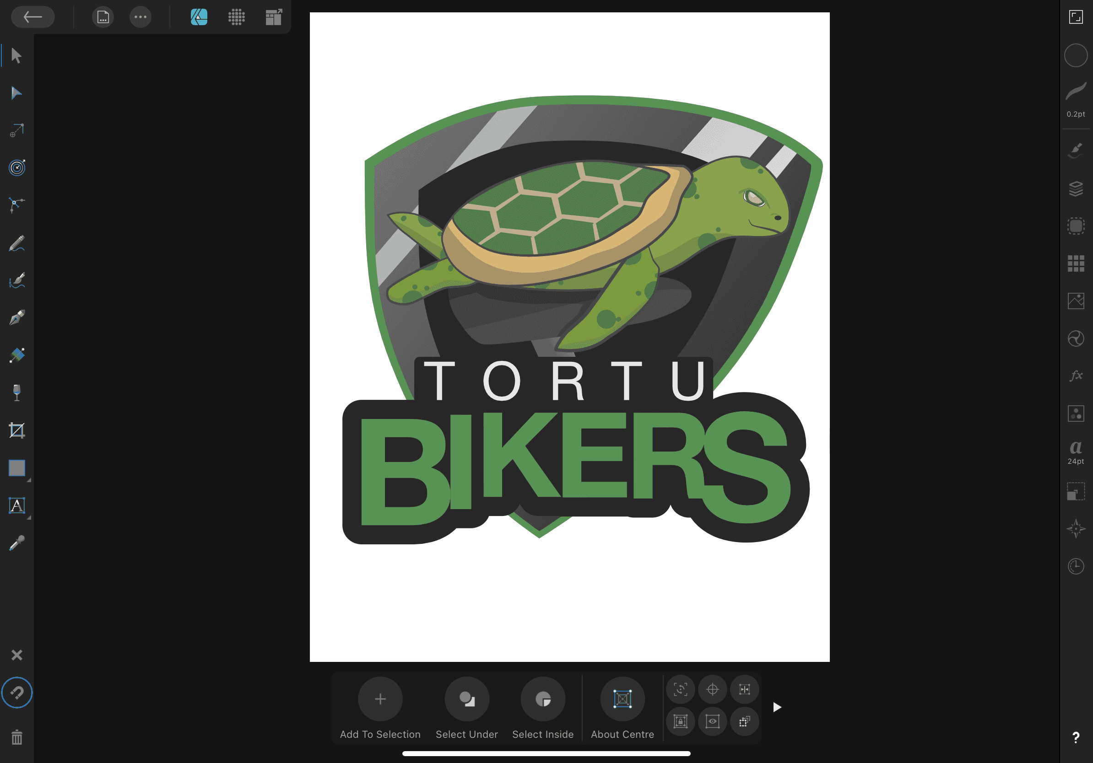Open the fx layer effects panel
This screenshot has height=763, width=1093.
[1076, 376]
